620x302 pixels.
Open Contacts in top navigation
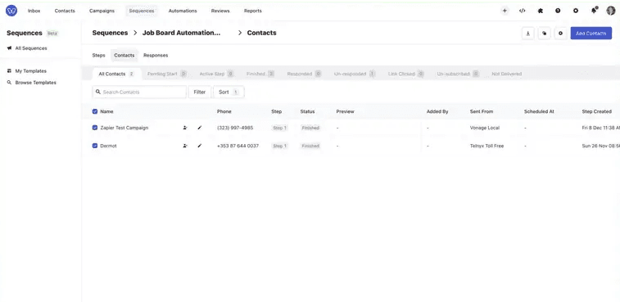click(65, 11)
